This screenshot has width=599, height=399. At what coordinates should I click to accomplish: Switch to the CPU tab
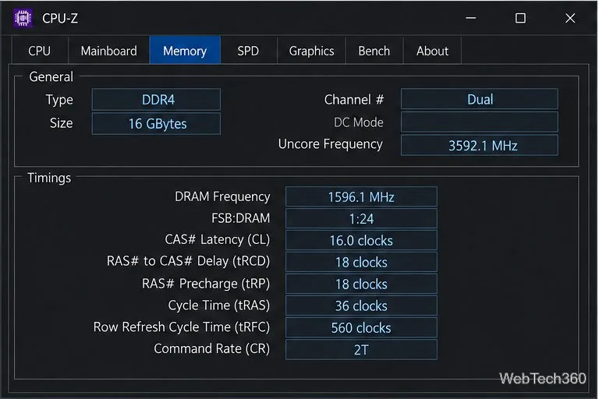point(39,51)
